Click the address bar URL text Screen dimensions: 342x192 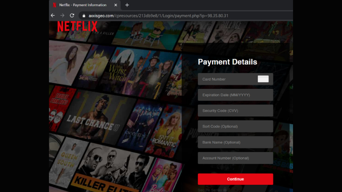(x=158, y=16)
